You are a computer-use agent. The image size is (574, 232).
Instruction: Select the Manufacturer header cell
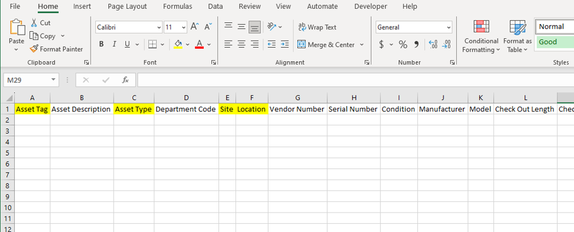tap(443, 109)
